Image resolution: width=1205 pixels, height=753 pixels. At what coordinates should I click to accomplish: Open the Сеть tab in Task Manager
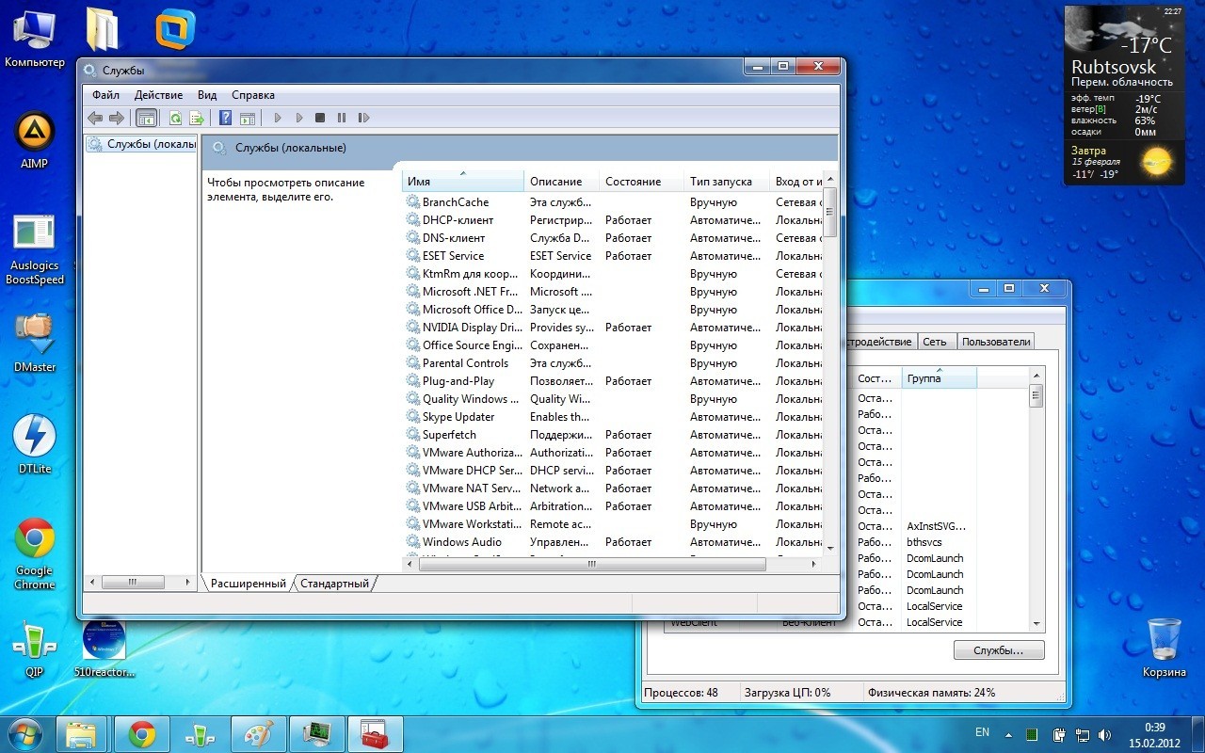(935, 342)
